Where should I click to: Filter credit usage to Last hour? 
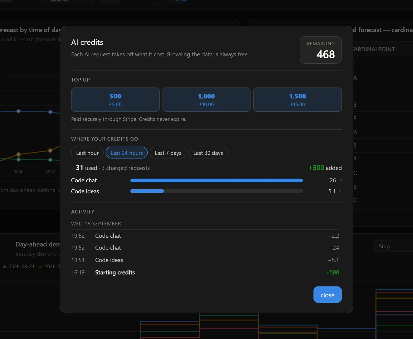coord(87,153)
